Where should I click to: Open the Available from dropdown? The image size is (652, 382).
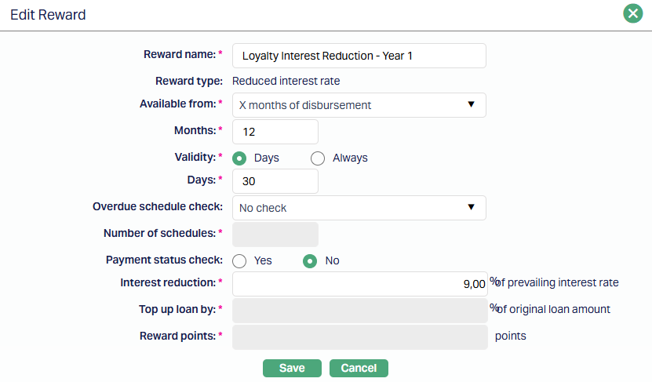359,105
